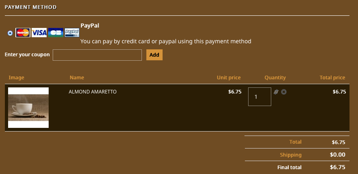Click the quantity box showing 1

pos(259,97)
